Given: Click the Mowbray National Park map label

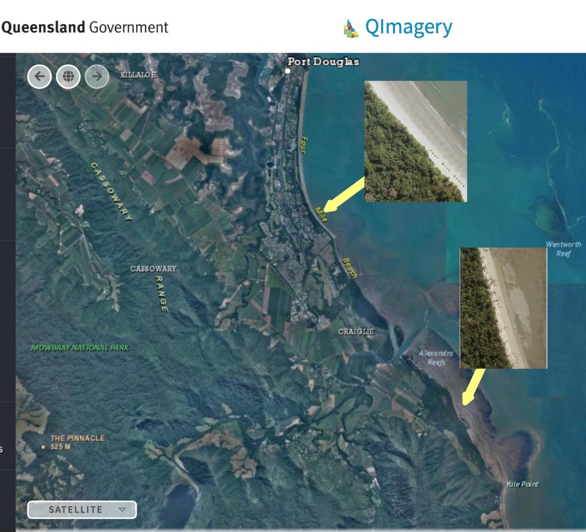Looking at the screenshot, I should [80, 348].
